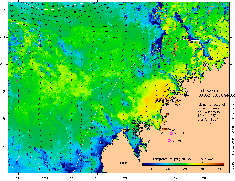
Task: Click the latitude axis label -15
Action: pyautogui.click(x=3, y=92)
